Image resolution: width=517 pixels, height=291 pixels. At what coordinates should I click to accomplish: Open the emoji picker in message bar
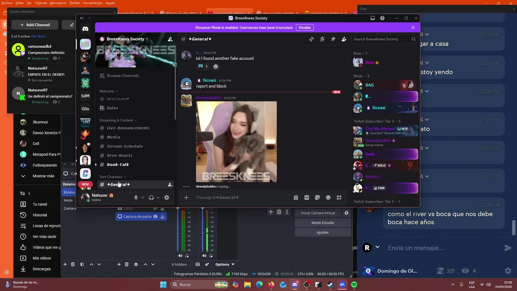(x=328, y=198)
